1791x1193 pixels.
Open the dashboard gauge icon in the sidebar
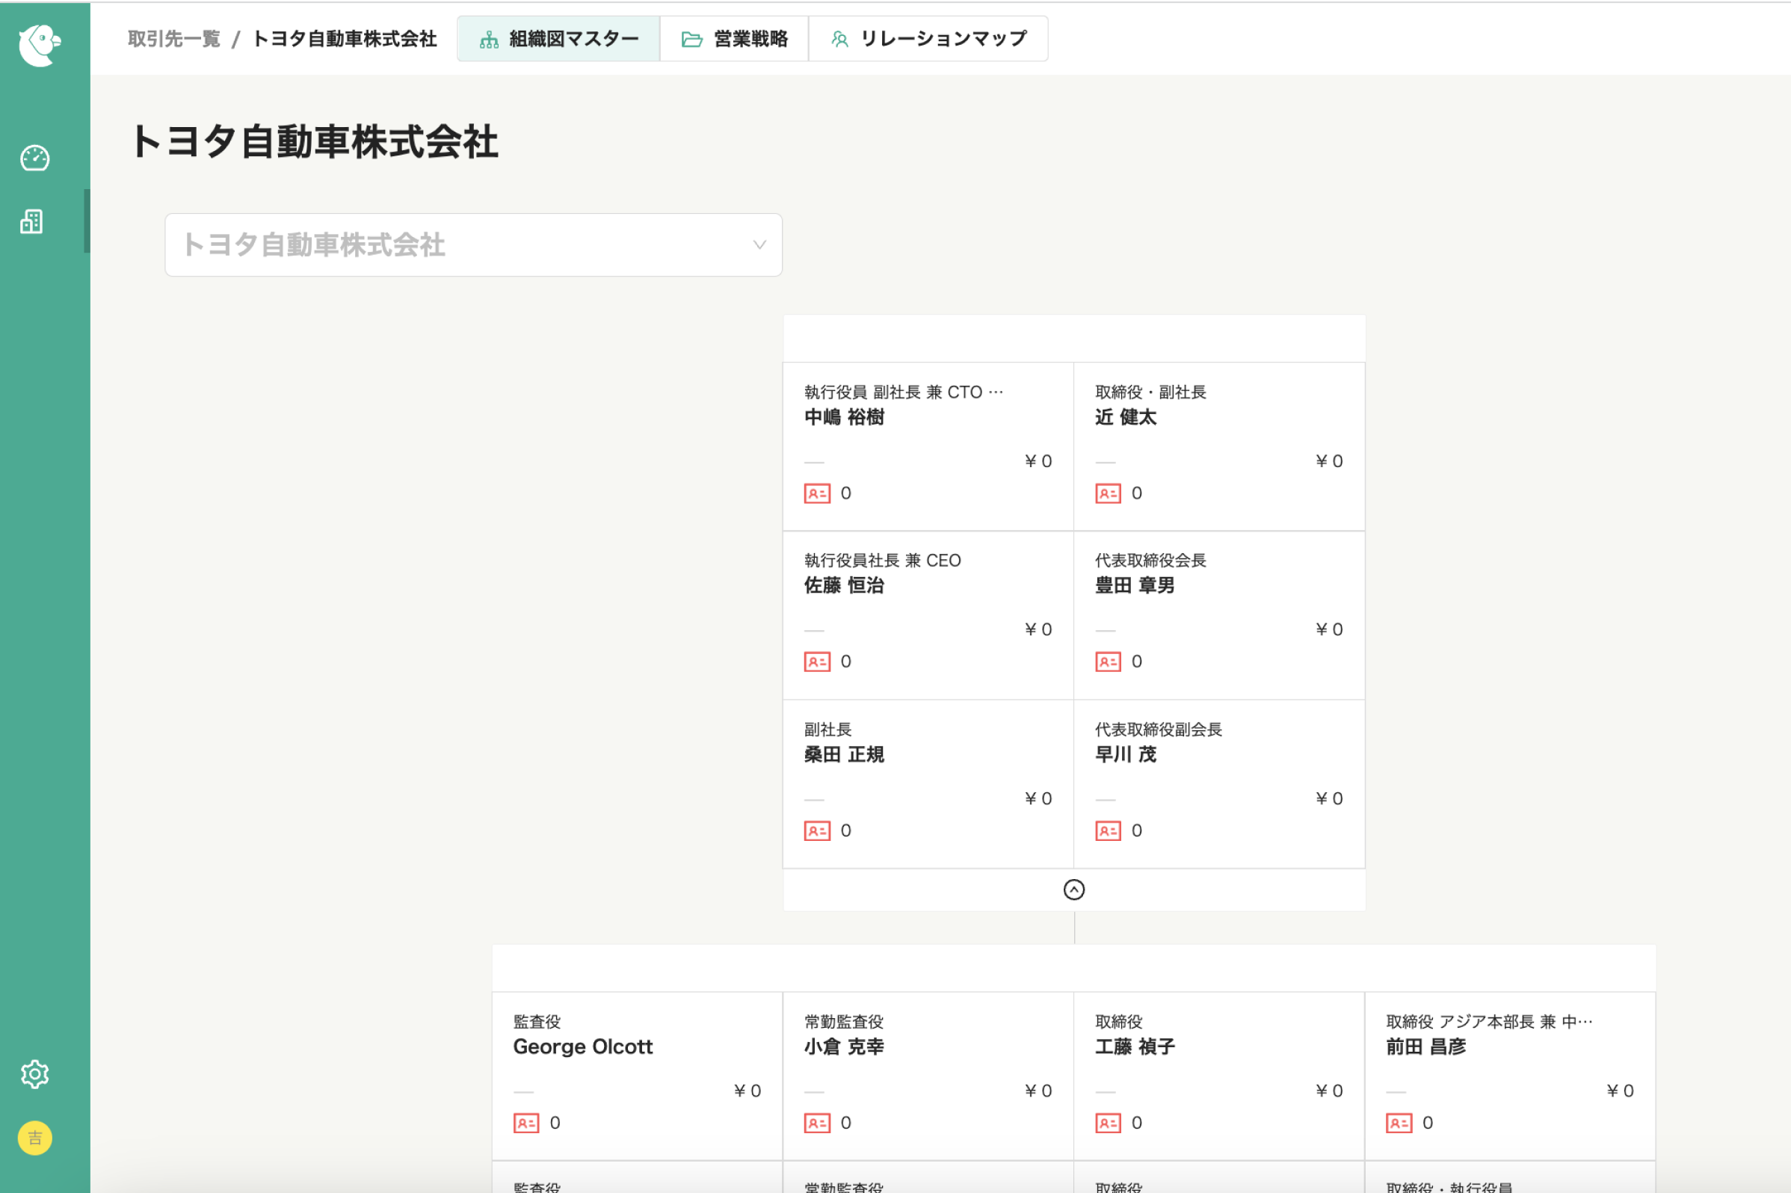click(x=35, y=158)
